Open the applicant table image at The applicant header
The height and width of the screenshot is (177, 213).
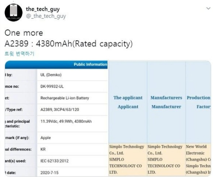pos(128,102)
